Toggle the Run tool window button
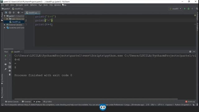The width and height of the screenshot is (199, 112). (37, 102)
